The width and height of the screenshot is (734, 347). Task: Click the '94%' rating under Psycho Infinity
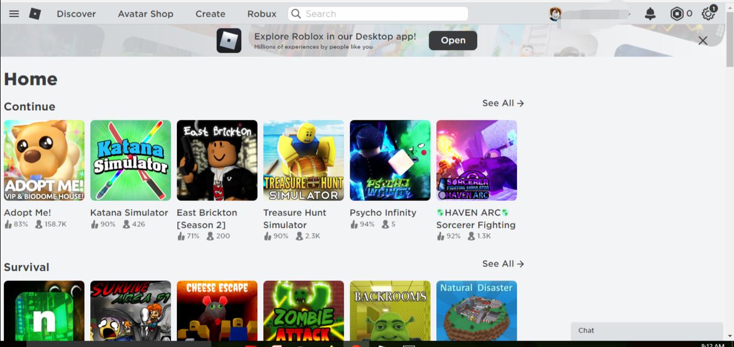pos(368,225)
